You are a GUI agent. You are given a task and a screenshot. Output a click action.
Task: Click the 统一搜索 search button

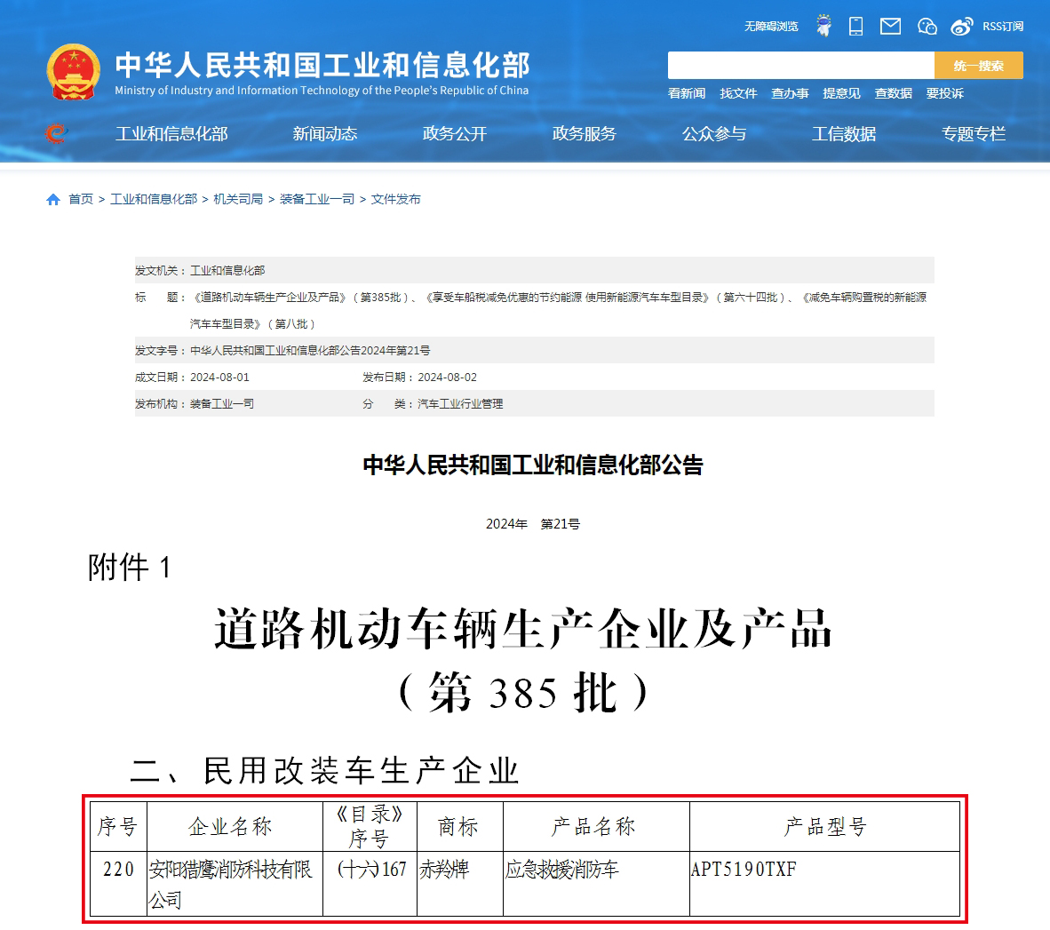click(978, 65)
